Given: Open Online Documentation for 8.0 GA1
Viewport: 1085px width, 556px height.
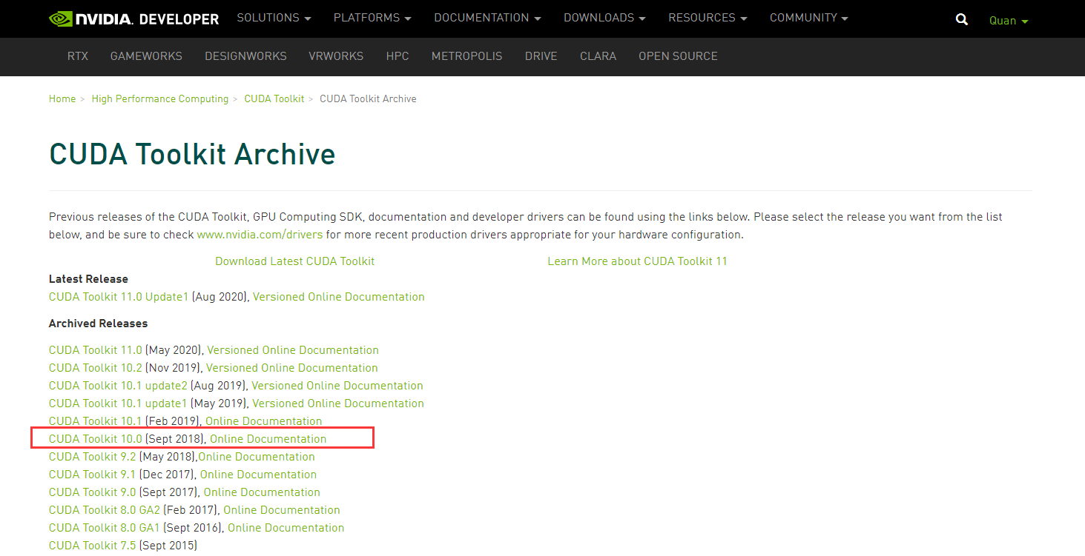Looking at the screenshot, I should pos(286,528).
